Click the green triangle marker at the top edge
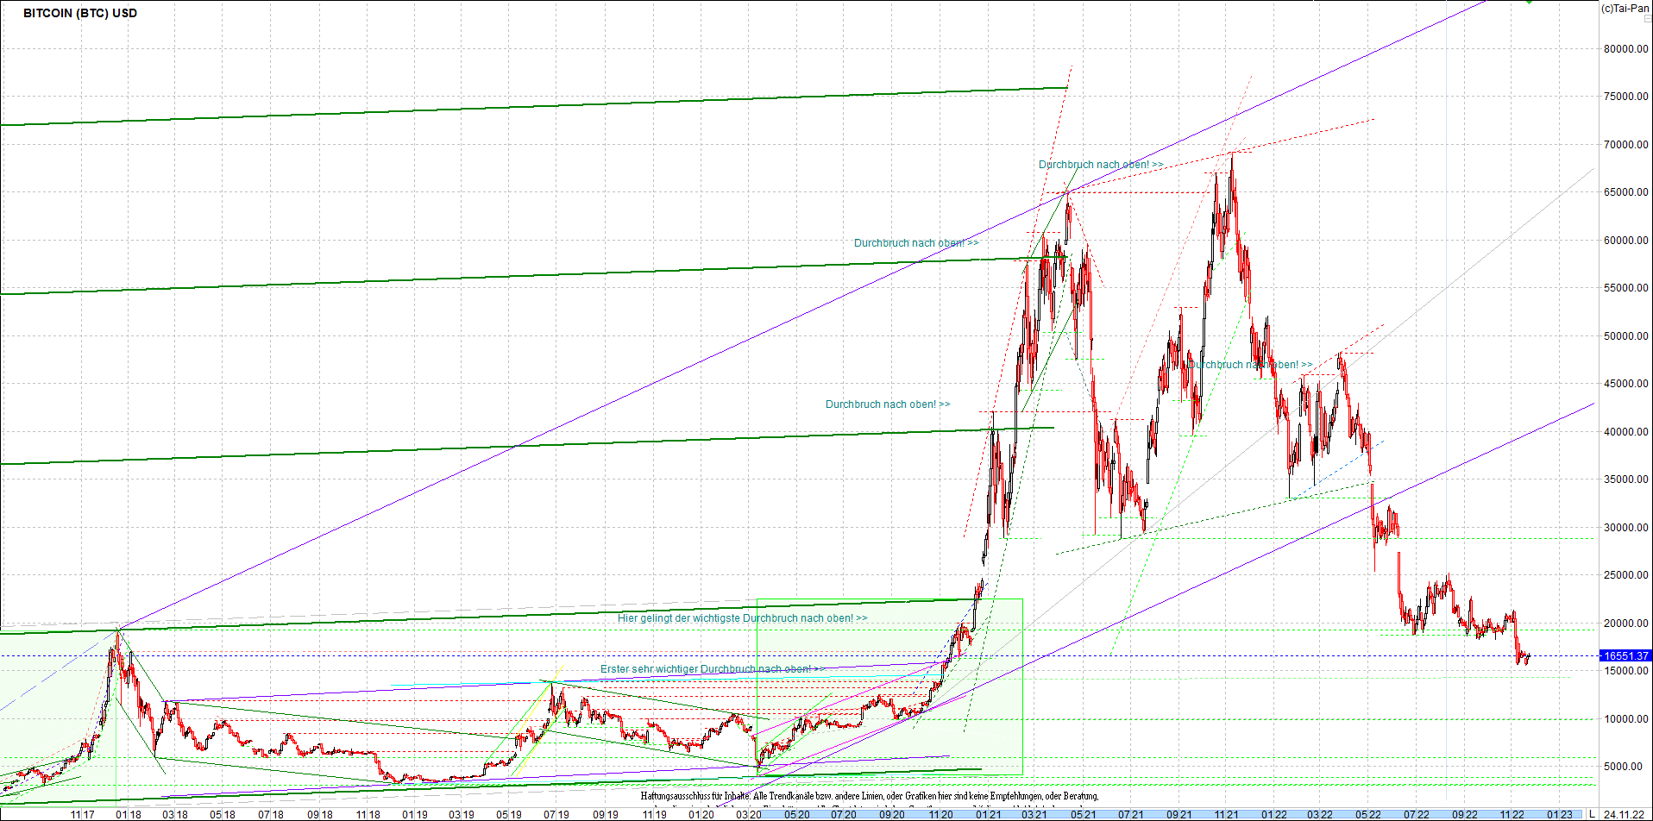The image size is (1653, 821). [1529, 2]
